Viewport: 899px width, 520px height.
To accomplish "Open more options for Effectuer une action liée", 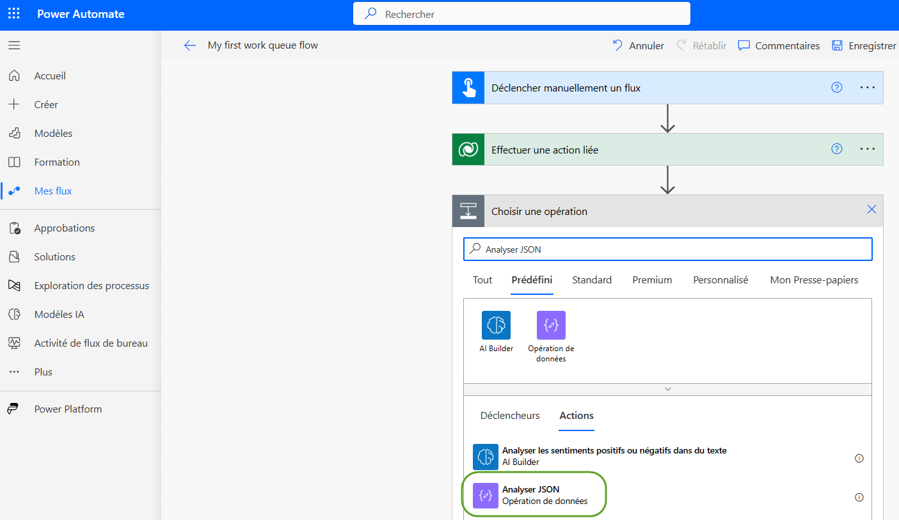I will coord(868,149).
